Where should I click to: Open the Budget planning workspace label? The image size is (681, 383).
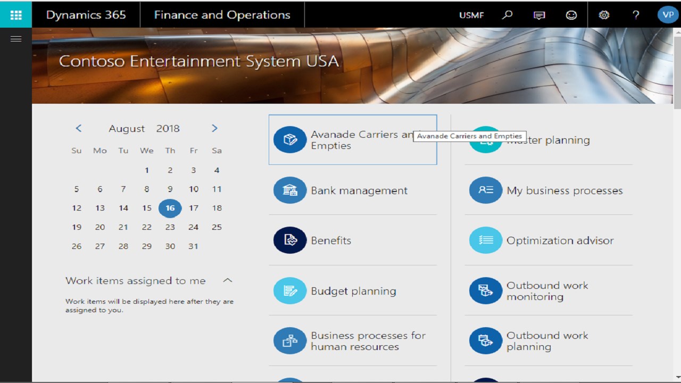click(353, 291)
